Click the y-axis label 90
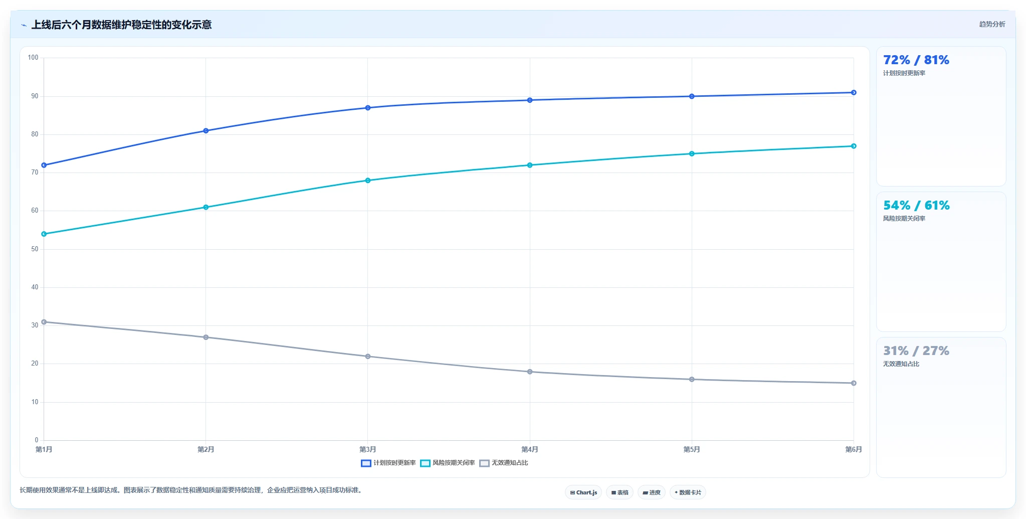Viewport: 1026px width, 519px height. (35, 96)
